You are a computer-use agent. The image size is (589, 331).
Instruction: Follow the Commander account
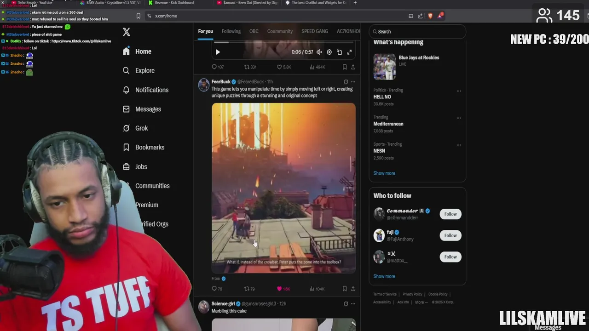tap(450, 214)
